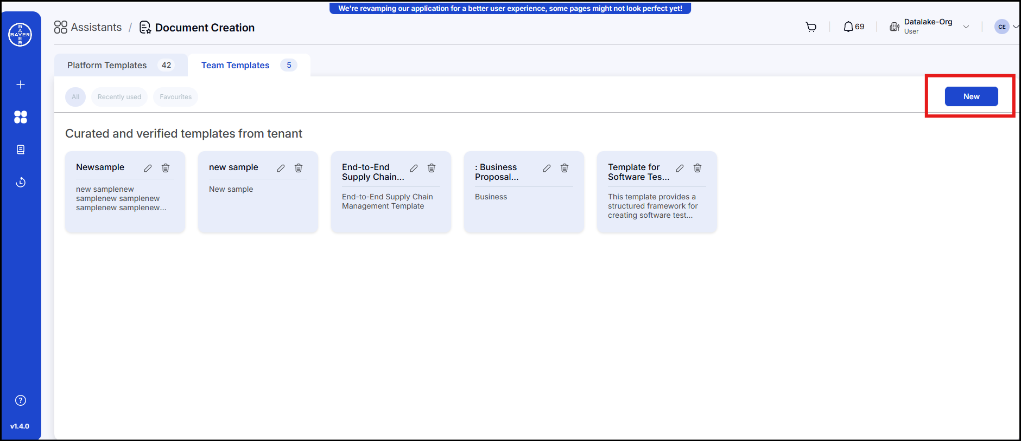Open the help question mark icon
The height and width of the screenshot is (441, 1021).
click(21, 400)
